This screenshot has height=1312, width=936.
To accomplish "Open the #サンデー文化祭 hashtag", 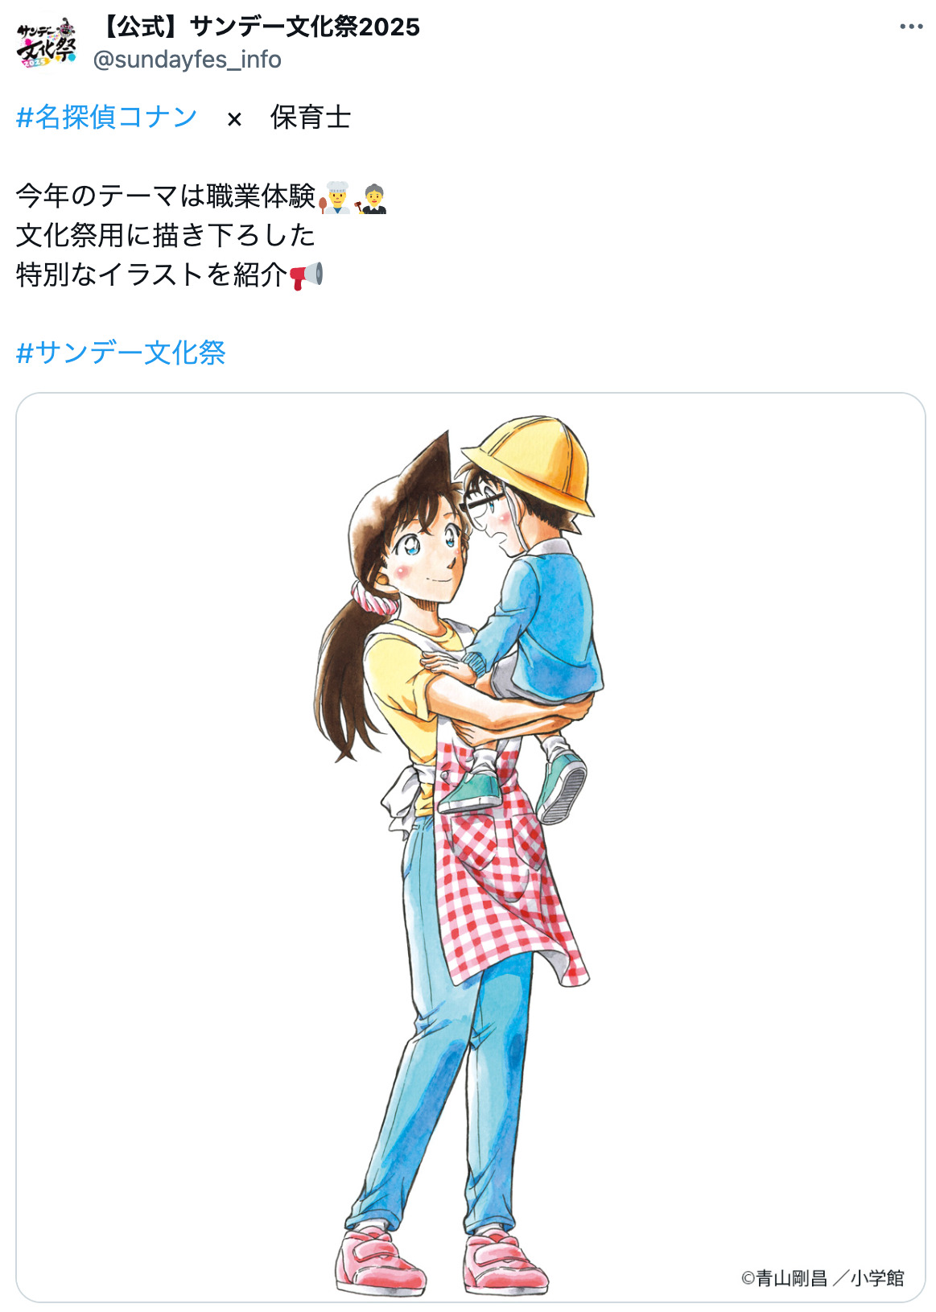I will point(121,353).
